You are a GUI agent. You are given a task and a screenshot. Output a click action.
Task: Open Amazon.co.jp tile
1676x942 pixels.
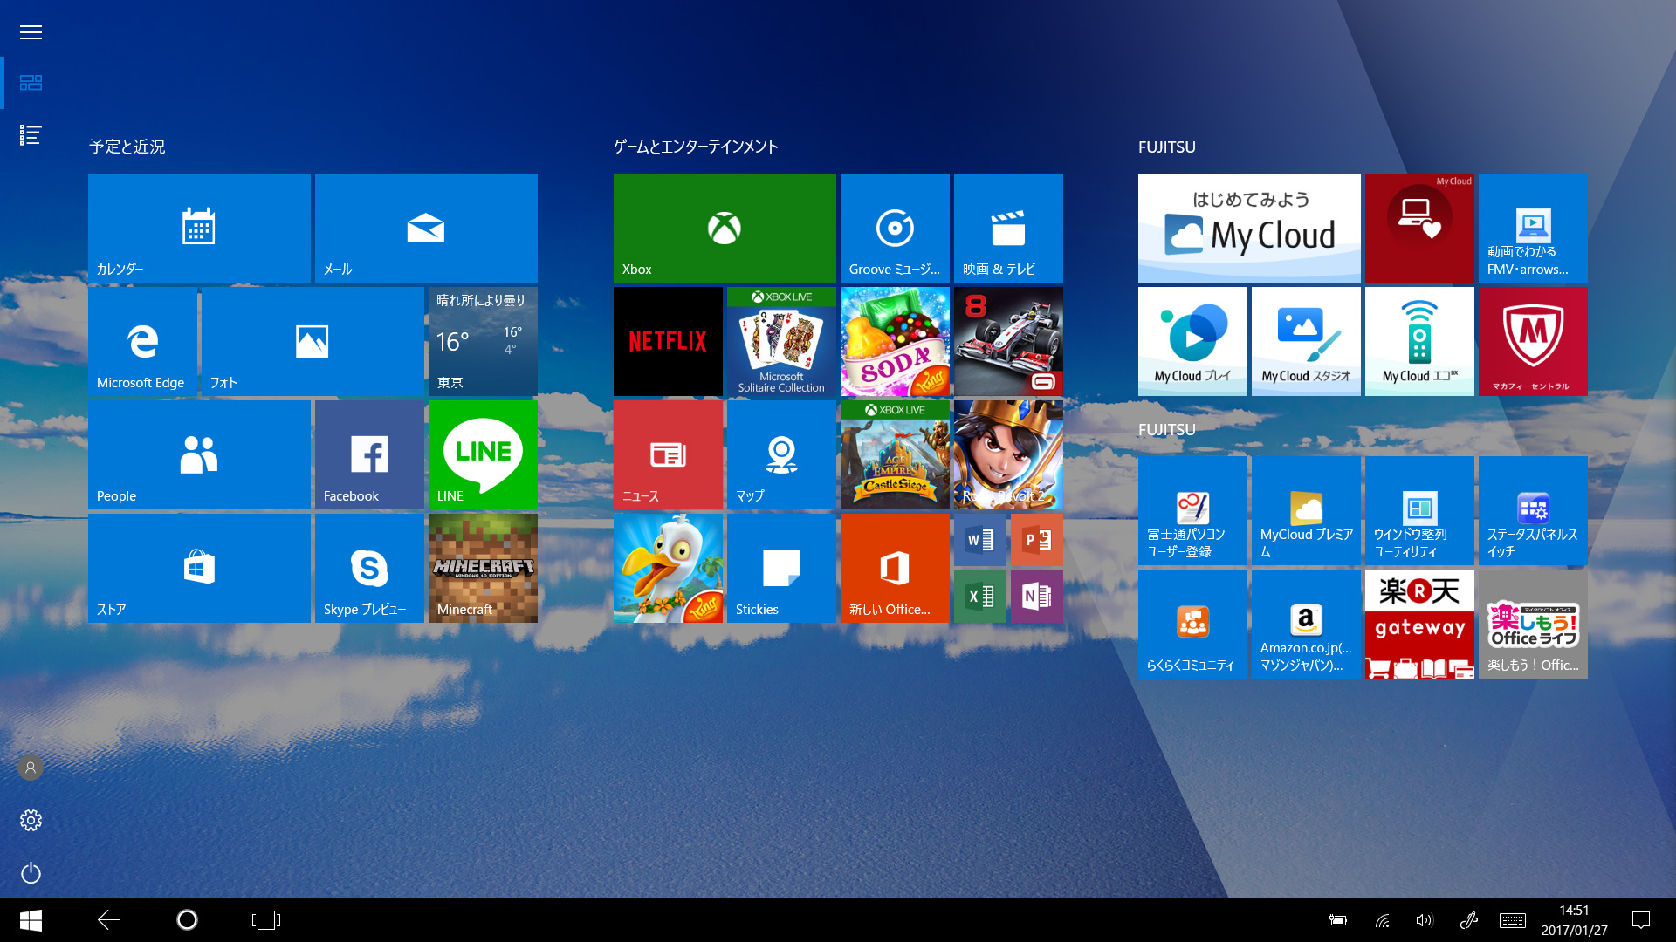point(1306,624)
